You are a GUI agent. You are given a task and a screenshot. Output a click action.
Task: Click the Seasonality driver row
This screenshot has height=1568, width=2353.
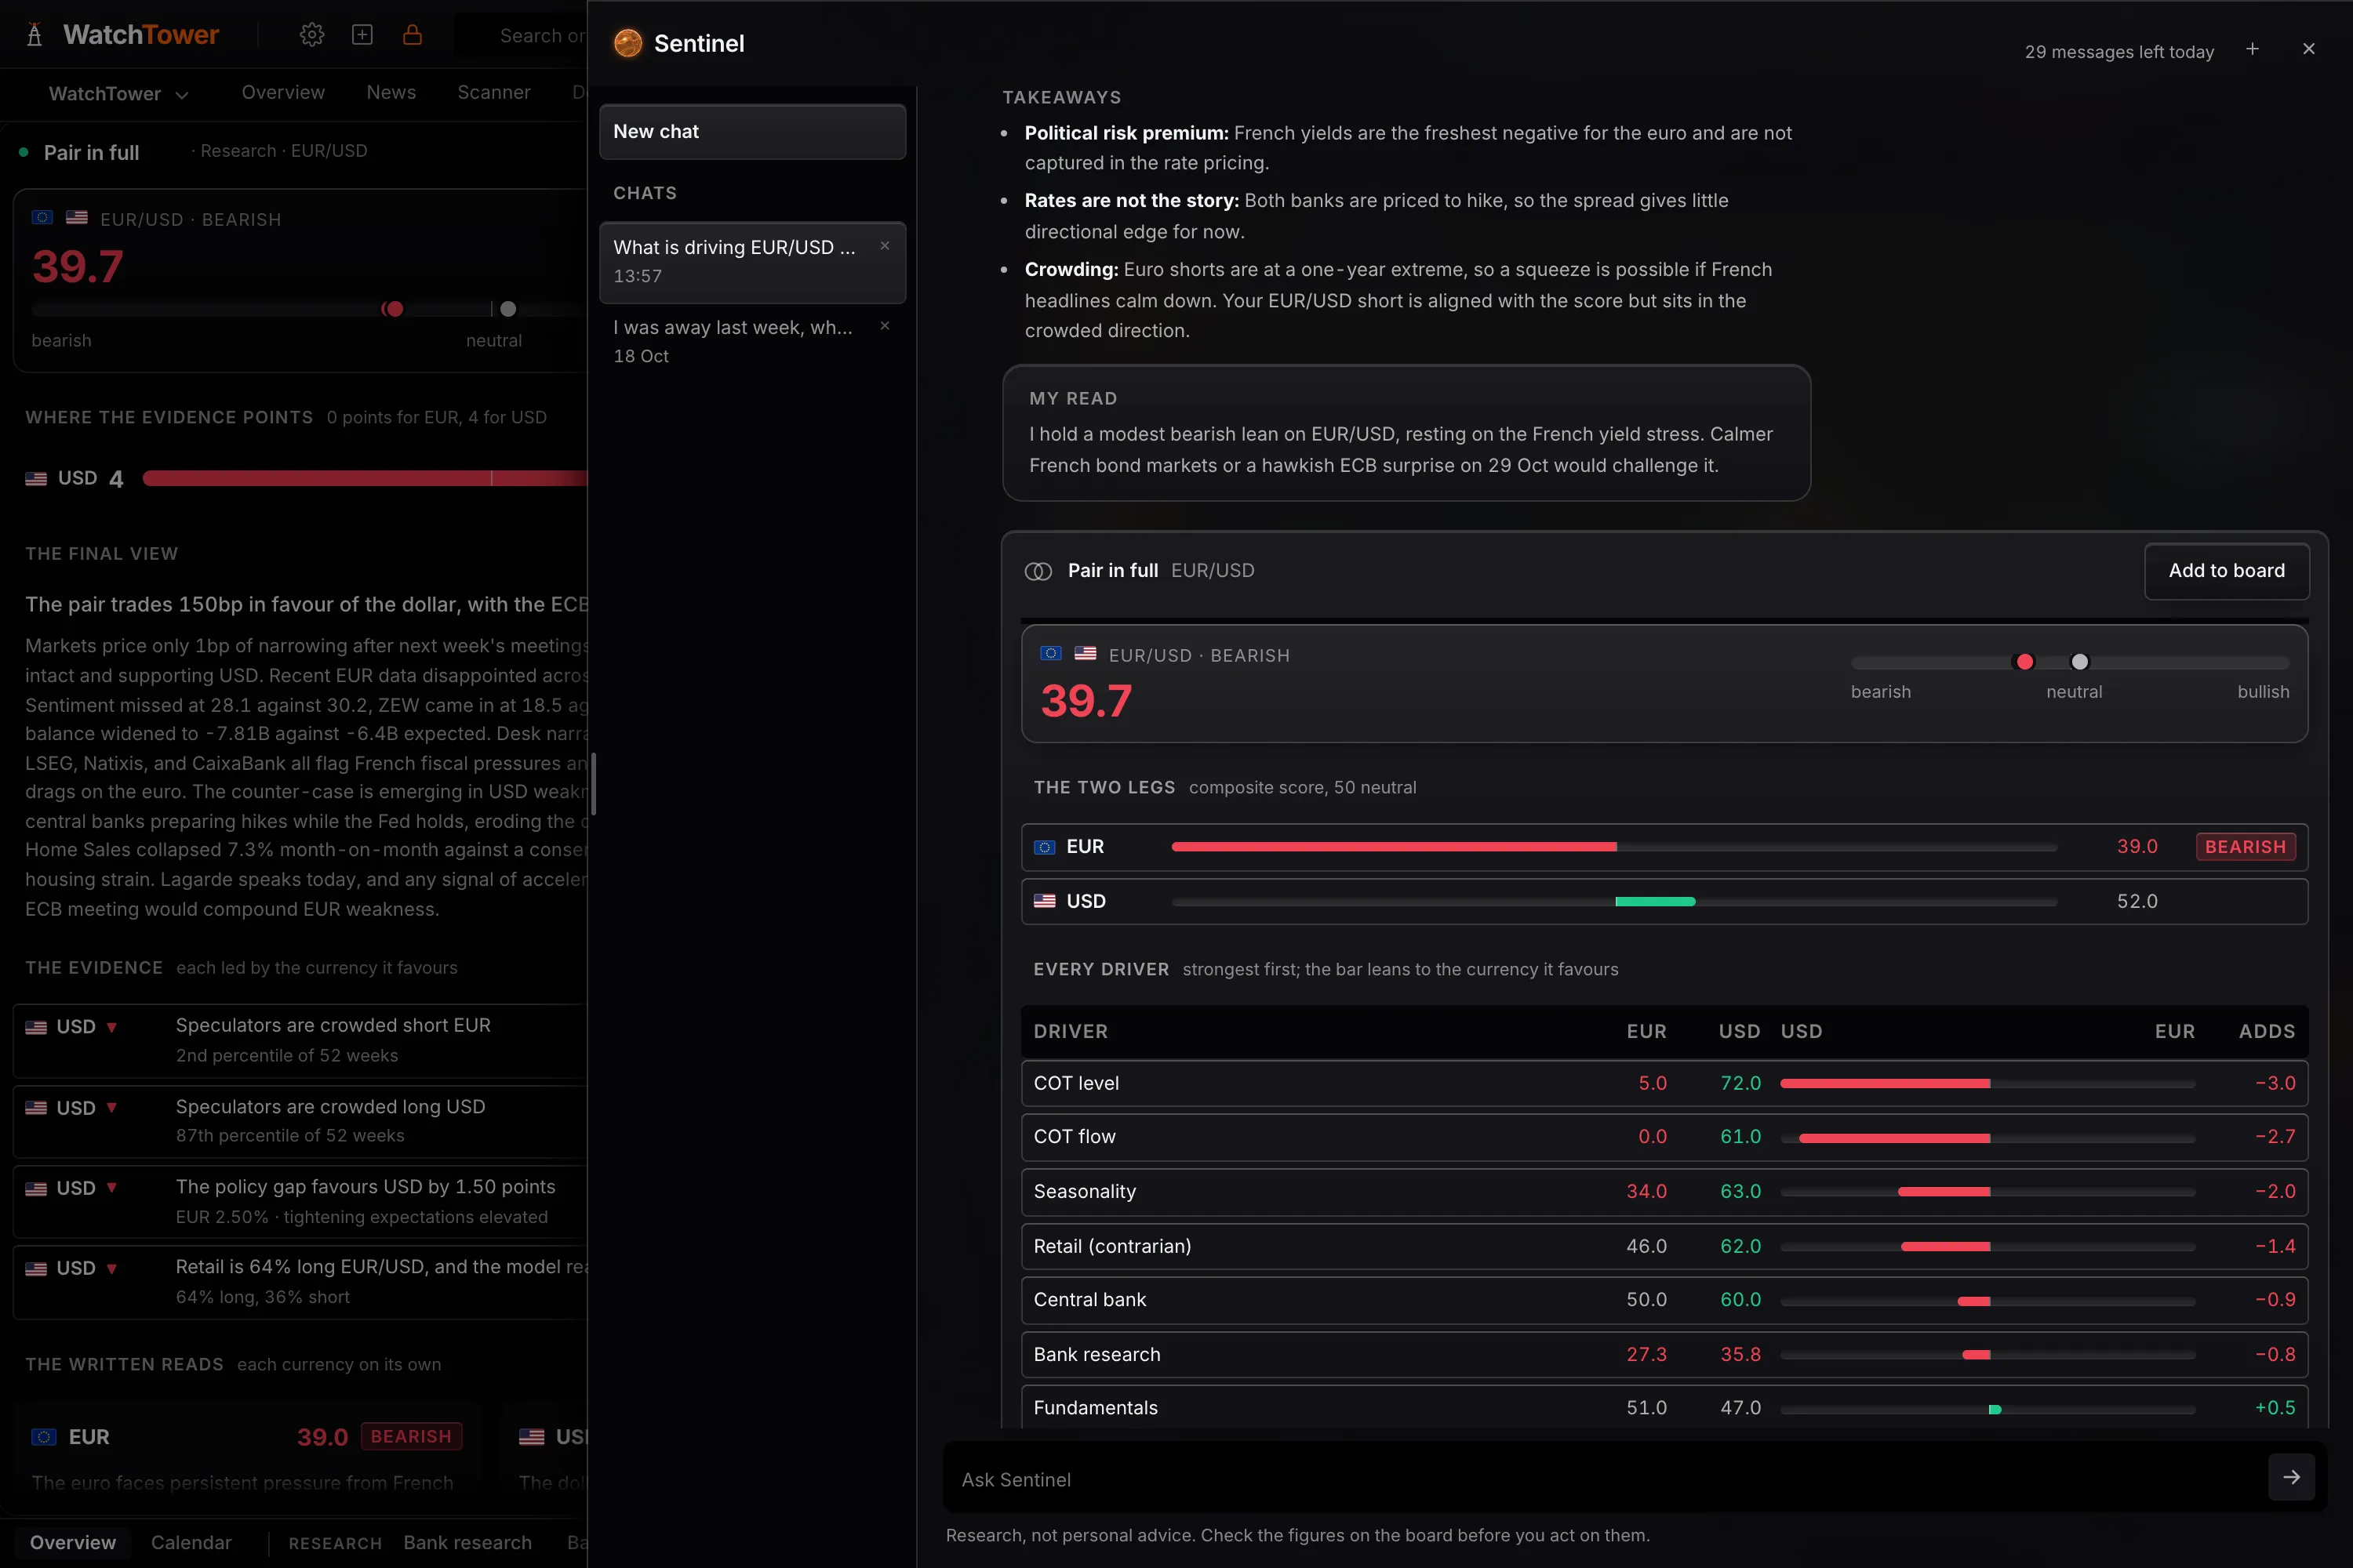(1664, 1192)
